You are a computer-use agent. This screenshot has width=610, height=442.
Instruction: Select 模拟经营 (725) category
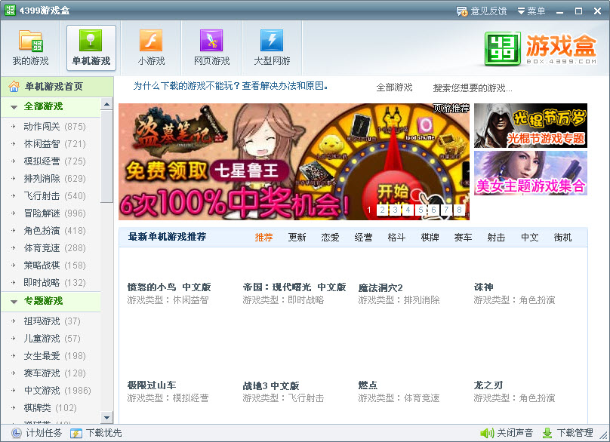coord(54,161)
